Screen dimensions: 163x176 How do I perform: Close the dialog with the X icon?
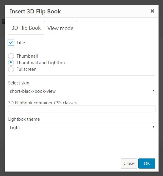click(x=152, y=11)
